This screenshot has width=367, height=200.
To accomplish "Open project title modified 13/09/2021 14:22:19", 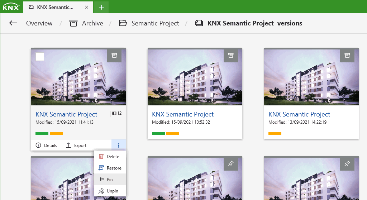I will pyautogui.click(x=299, y=114).
